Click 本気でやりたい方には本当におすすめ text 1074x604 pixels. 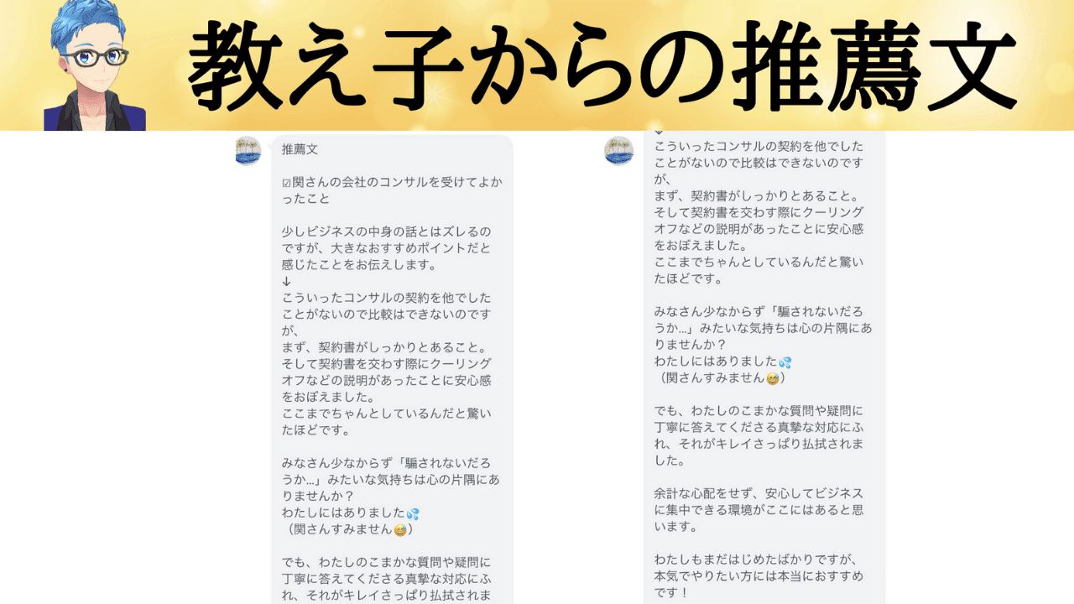click(759, 577)
